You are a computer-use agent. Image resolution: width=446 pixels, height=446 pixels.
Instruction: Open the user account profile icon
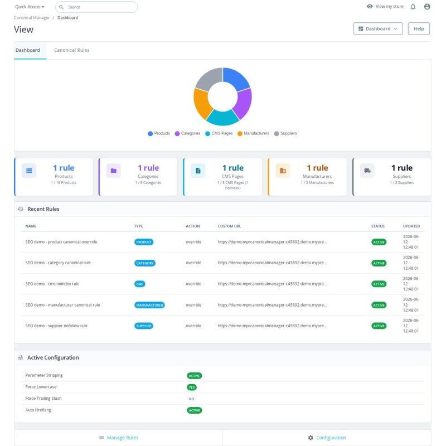click(x=427, y=7)
